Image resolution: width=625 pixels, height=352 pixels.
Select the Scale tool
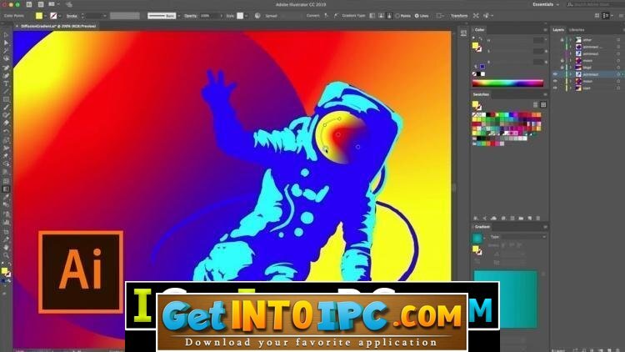pos(6,139)
